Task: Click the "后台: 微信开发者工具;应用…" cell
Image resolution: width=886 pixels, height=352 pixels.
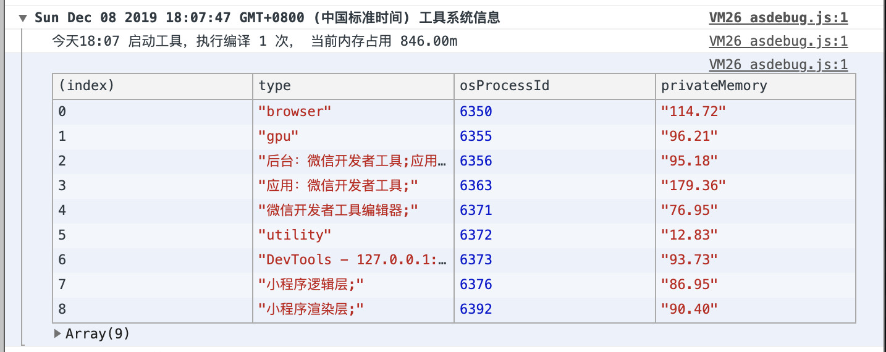Action: click(353, 161)
